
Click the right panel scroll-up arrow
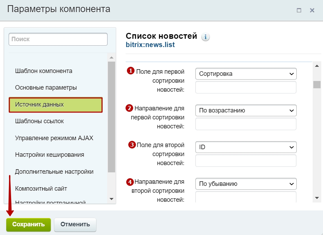coord(317,66)
